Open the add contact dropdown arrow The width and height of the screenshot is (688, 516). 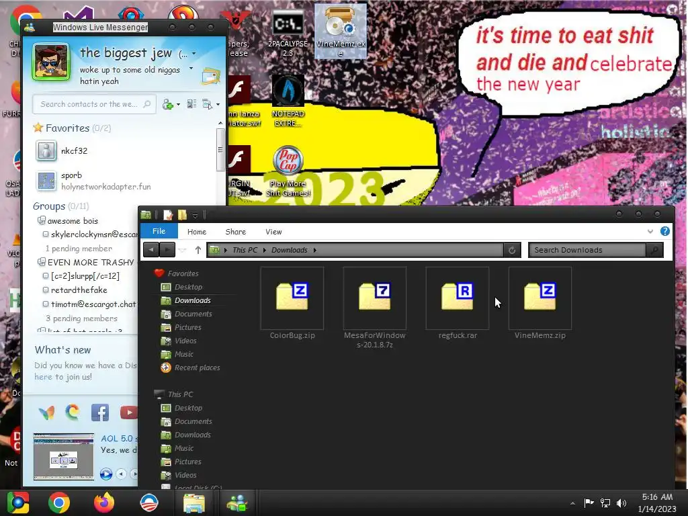tap(178, 104)
